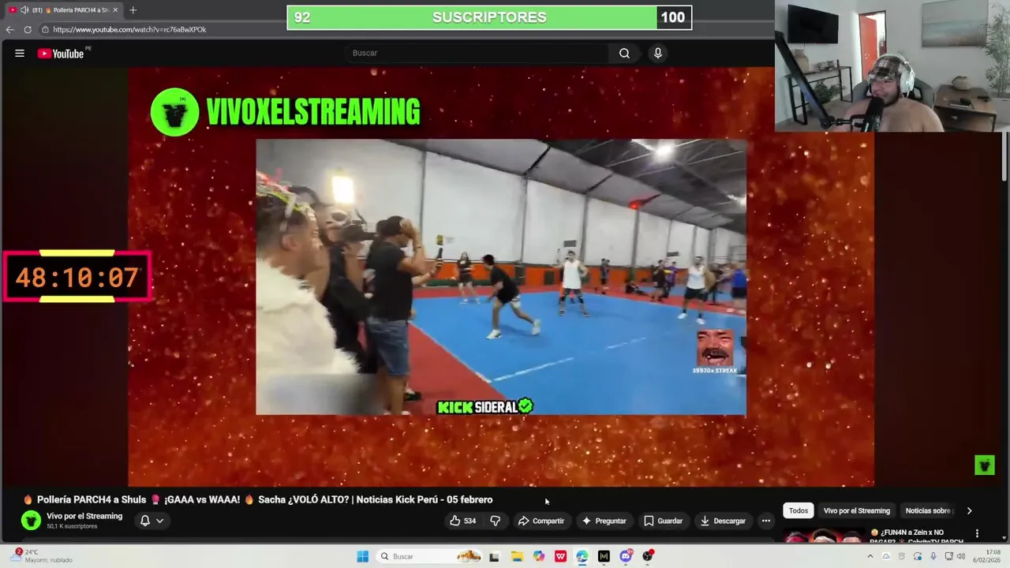
Task: Click the page vertical scrollbar
Action: 1004,158
